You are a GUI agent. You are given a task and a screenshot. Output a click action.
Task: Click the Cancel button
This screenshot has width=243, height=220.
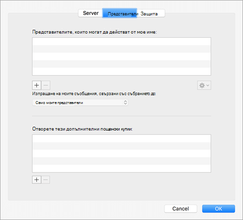coord(180,209)
